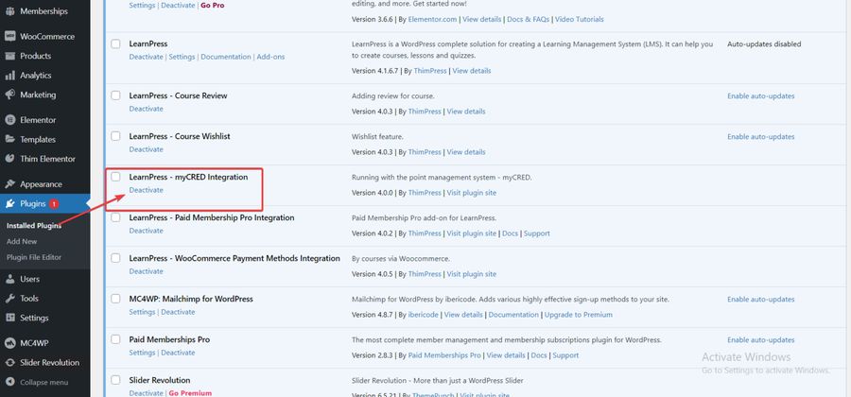Click the Analytics bar chart icon
The width and height of the screenshot is (851, 397).
(x=9, y=76)
